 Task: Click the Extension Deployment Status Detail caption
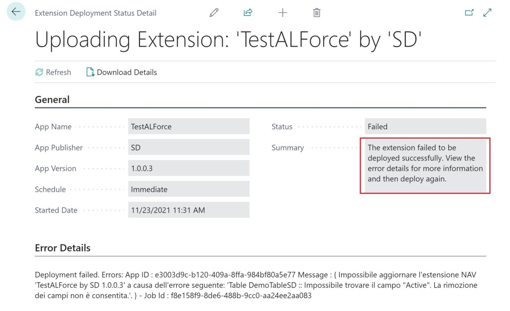pyautogui.click(x=96, y=13)
